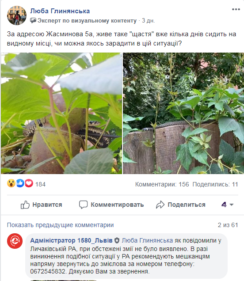Show previous comments link
This screenshot has height=281, width=244.
pos(60,225)
